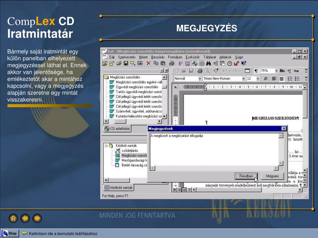The height and width of the screenshot is (238, 318).
Task: Click the cascading windows icon in the main toolbar
Action: pos(222,64)
